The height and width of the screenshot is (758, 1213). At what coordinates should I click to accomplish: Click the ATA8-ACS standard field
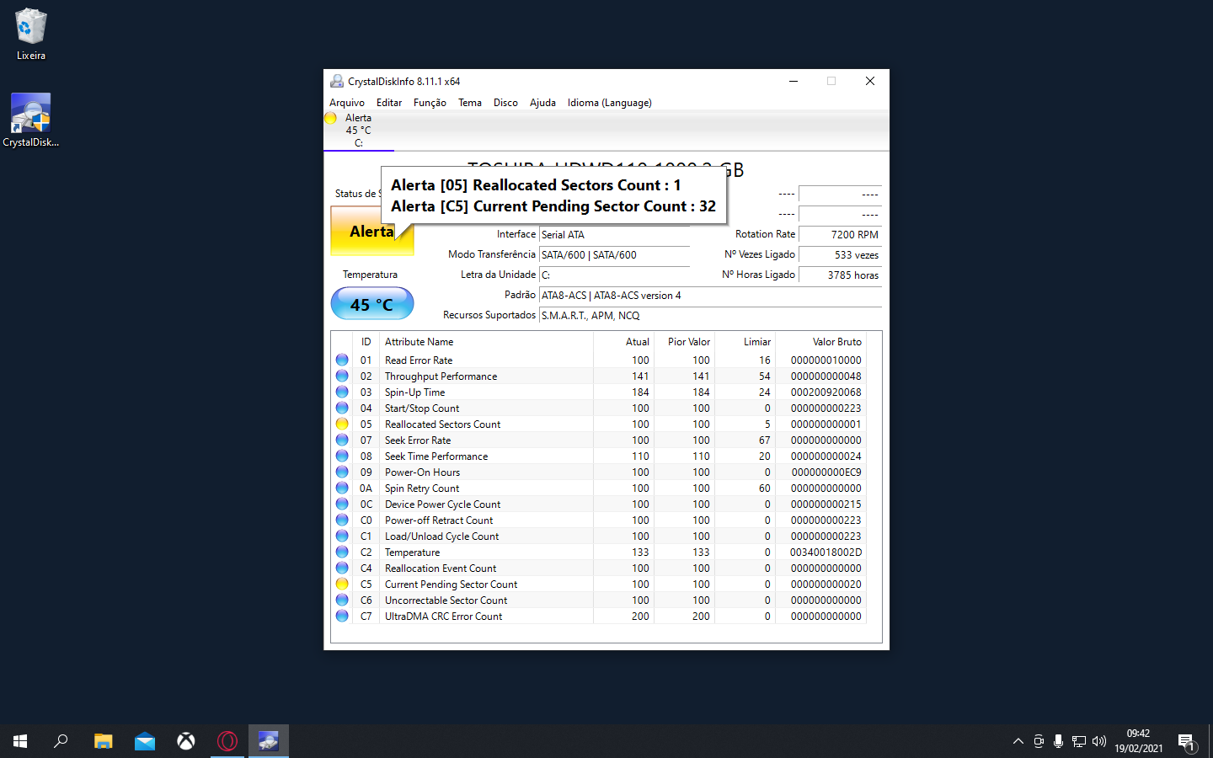(x=710, y=296)
